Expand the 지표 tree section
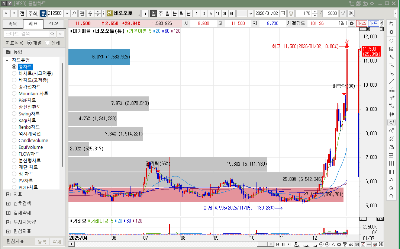 click(x=9, y=194)
